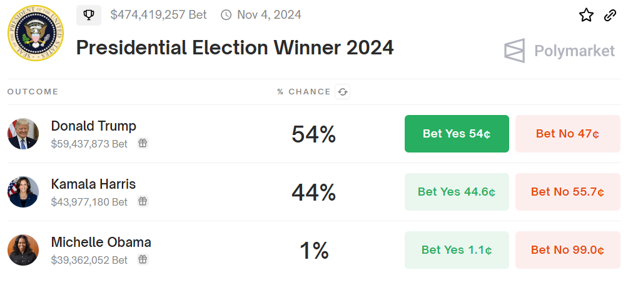Click the clock icon next to the date
Image resolution: width=628 pixels, height=290 pixels.
(226, 15)
